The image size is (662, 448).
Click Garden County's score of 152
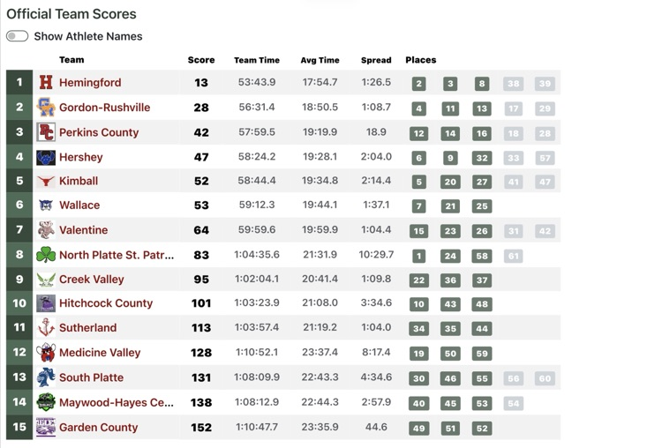201,428
